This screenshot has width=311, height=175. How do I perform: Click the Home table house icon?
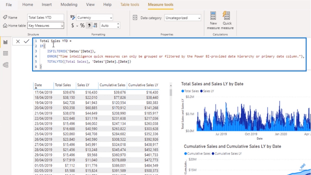tap(5, 26)
